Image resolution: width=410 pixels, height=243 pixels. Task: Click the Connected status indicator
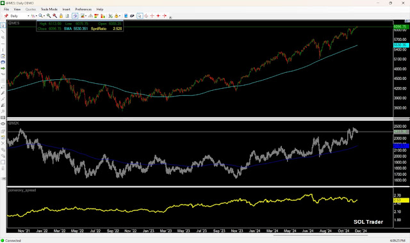pyautogui.click(x=11, y=240)
